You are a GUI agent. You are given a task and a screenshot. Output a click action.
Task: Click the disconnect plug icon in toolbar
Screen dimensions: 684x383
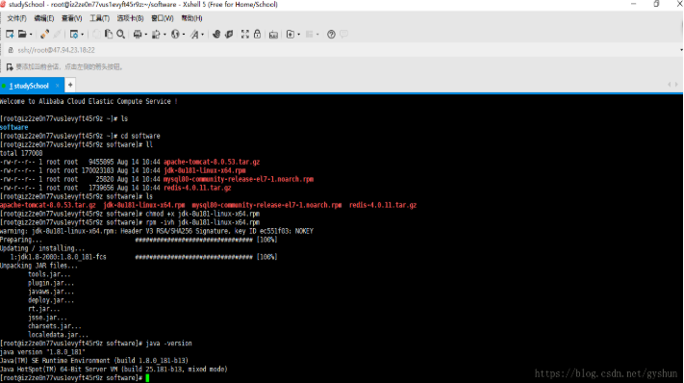coord(44,34)
